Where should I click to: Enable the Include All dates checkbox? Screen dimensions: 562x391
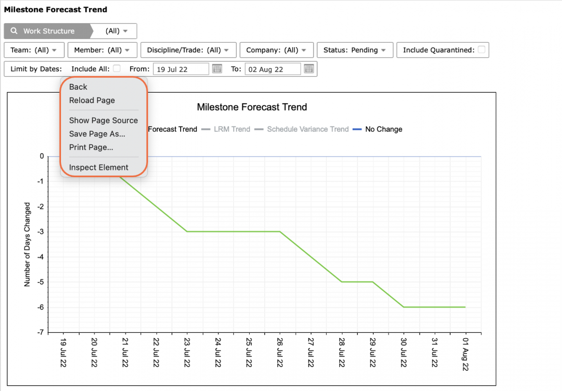(x=117, y=68)
